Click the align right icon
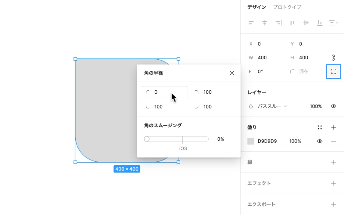The image size is (344, 215). point(279,23)
